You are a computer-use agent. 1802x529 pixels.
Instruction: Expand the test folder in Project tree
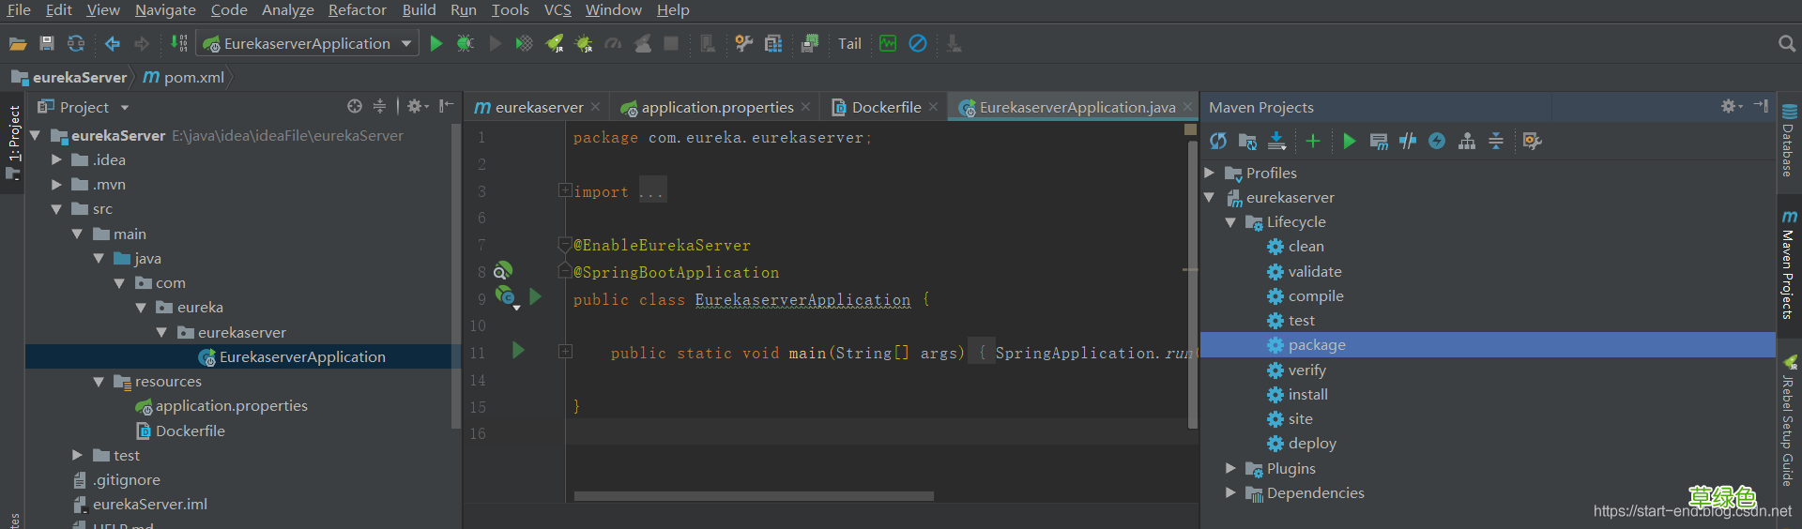[77, 455]
